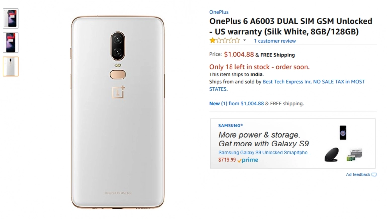This screenshot has width=387, height=219.
Task: Expand the rating breakdown dropdown arrow
Action: coord(244,40)
